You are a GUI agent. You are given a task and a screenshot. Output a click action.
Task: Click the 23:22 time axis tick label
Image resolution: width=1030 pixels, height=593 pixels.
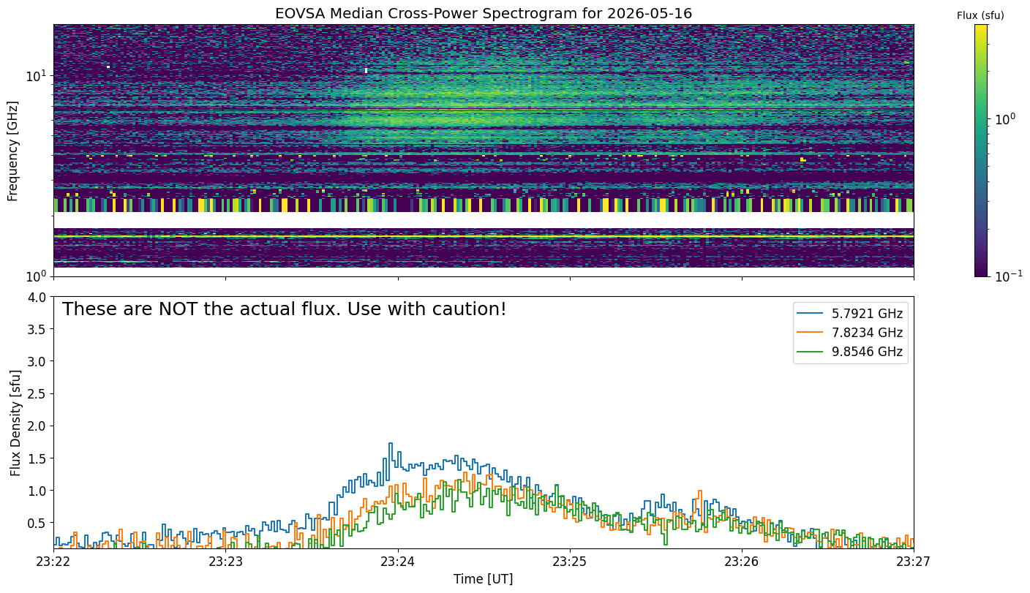pos(53,562)
